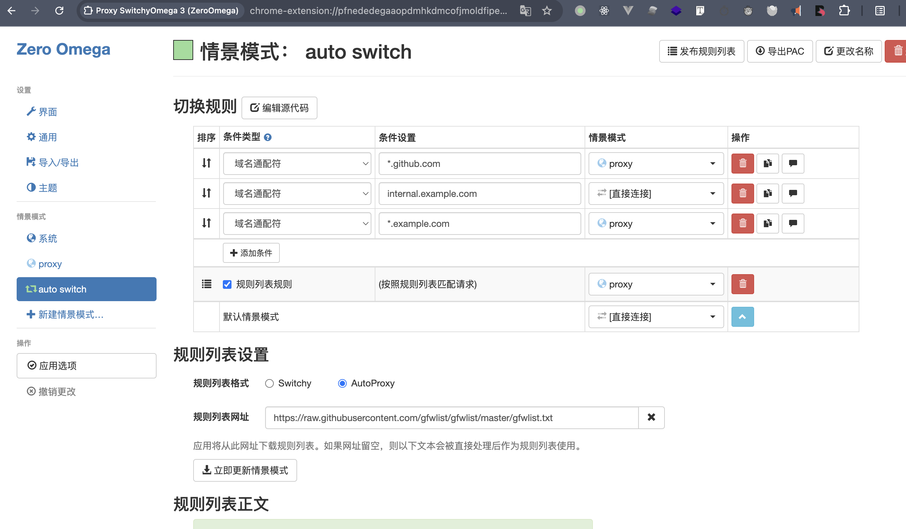Duplicate the *.github.com rule
The image size is (906, 529).
[767, 164]
